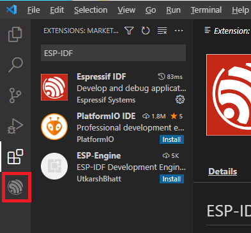Click the UtkarshBhatt publisher name

[x=99, y=179]
